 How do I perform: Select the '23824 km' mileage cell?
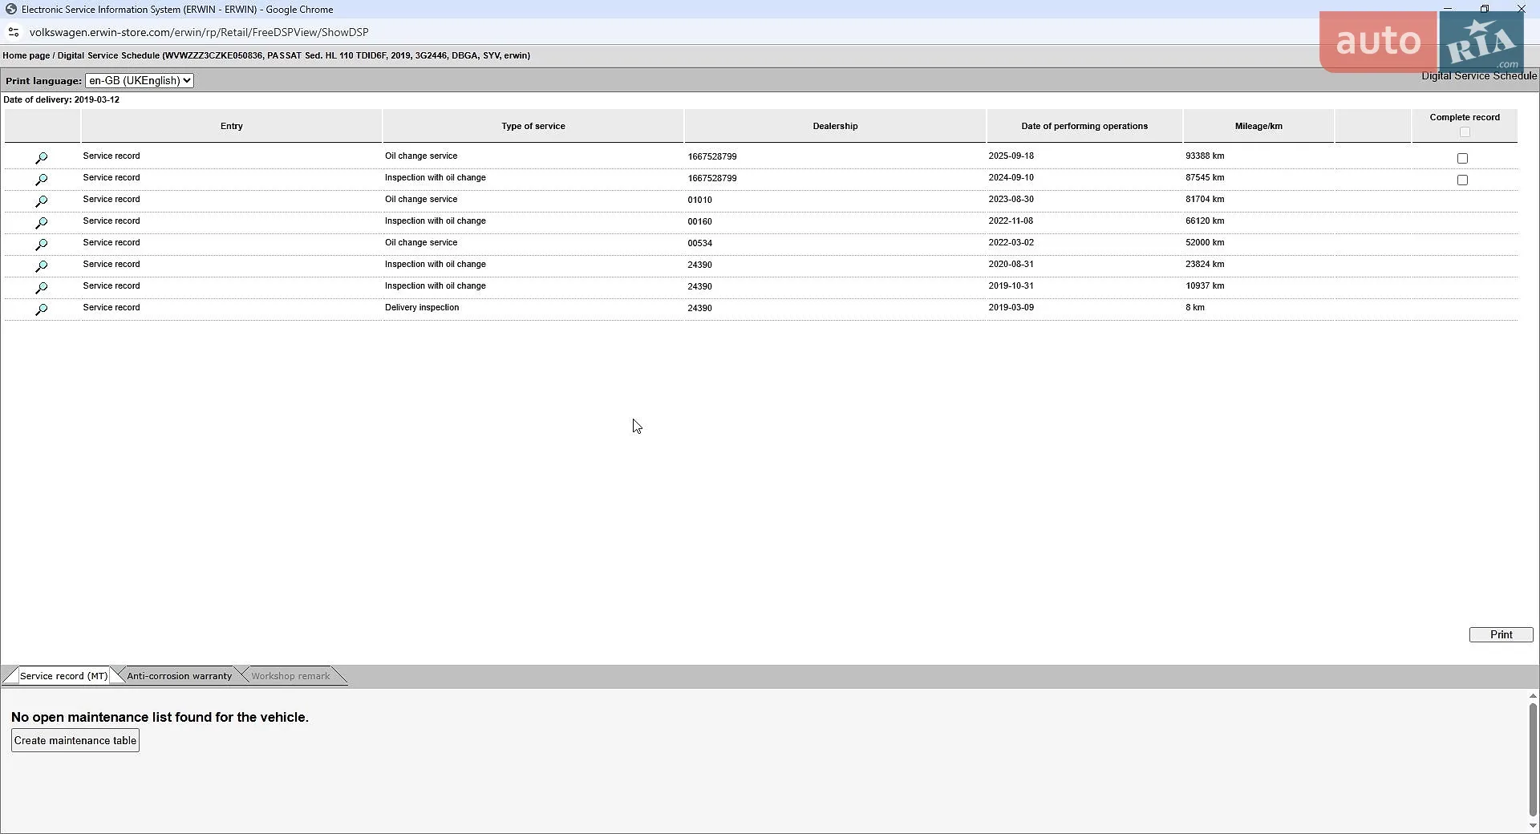coord(1205,264)
